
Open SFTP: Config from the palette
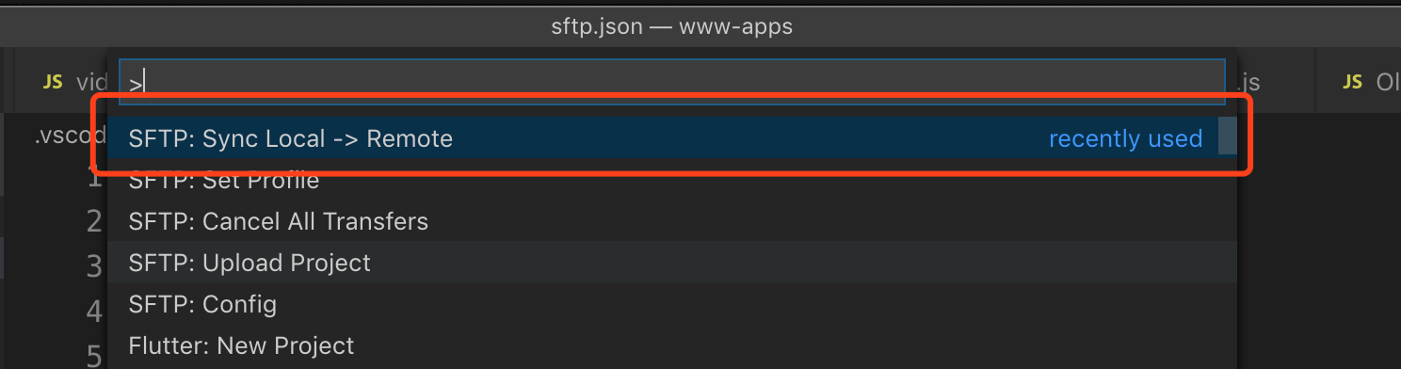click(x=672, y=304)
